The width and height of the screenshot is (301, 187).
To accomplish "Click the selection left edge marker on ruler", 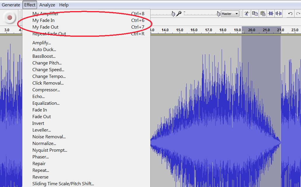I will pos(243,32).
